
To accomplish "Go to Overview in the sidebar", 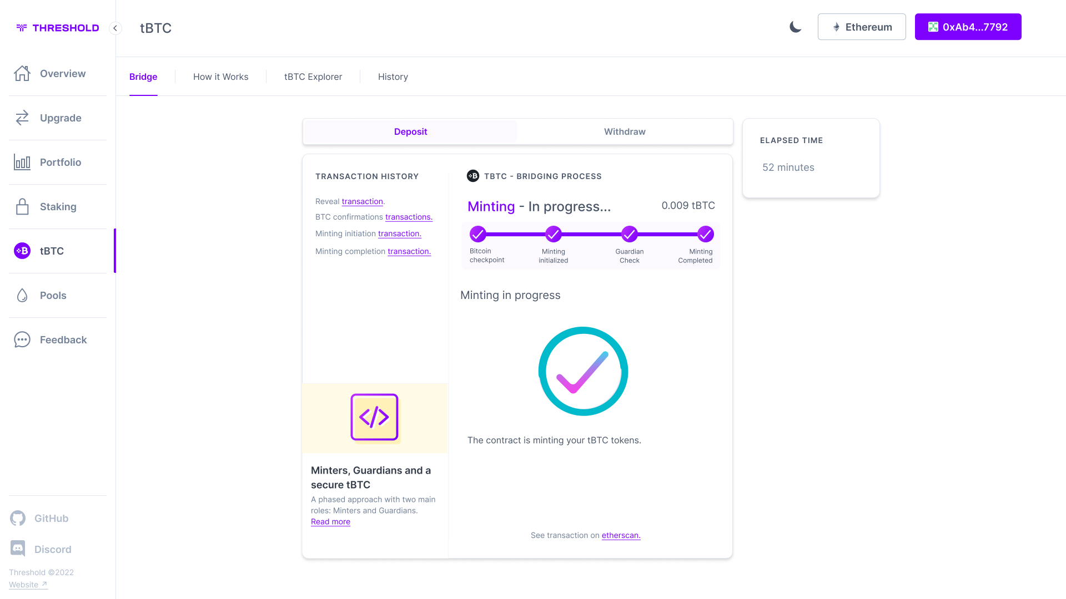I will 58,73.
